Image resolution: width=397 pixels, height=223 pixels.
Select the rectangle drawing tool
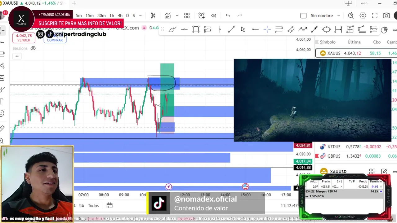196,29
